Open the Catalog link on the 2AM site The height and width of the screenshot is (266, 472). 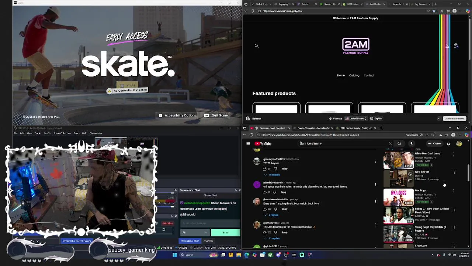click(354, 75)
